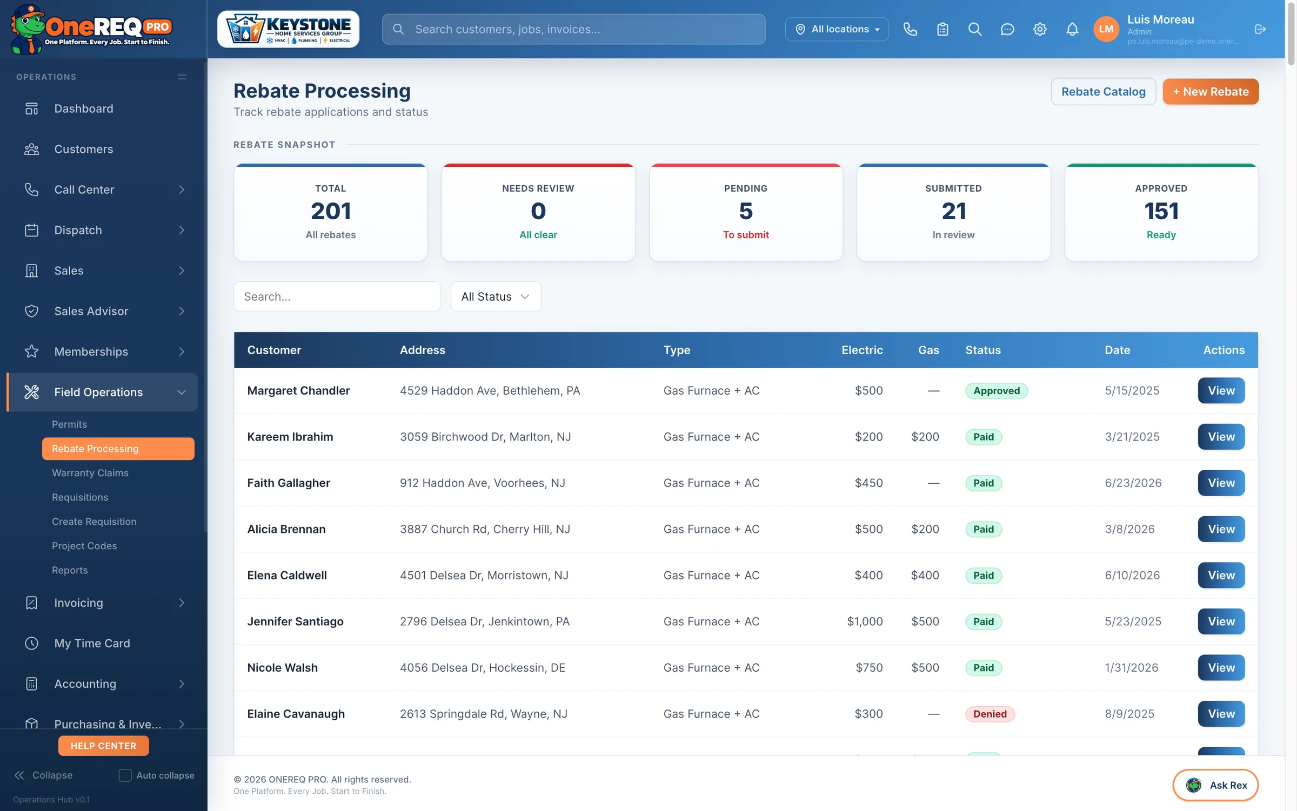
Task: View Kareem Ibrahim's rebate
Action: (1221, 437)
